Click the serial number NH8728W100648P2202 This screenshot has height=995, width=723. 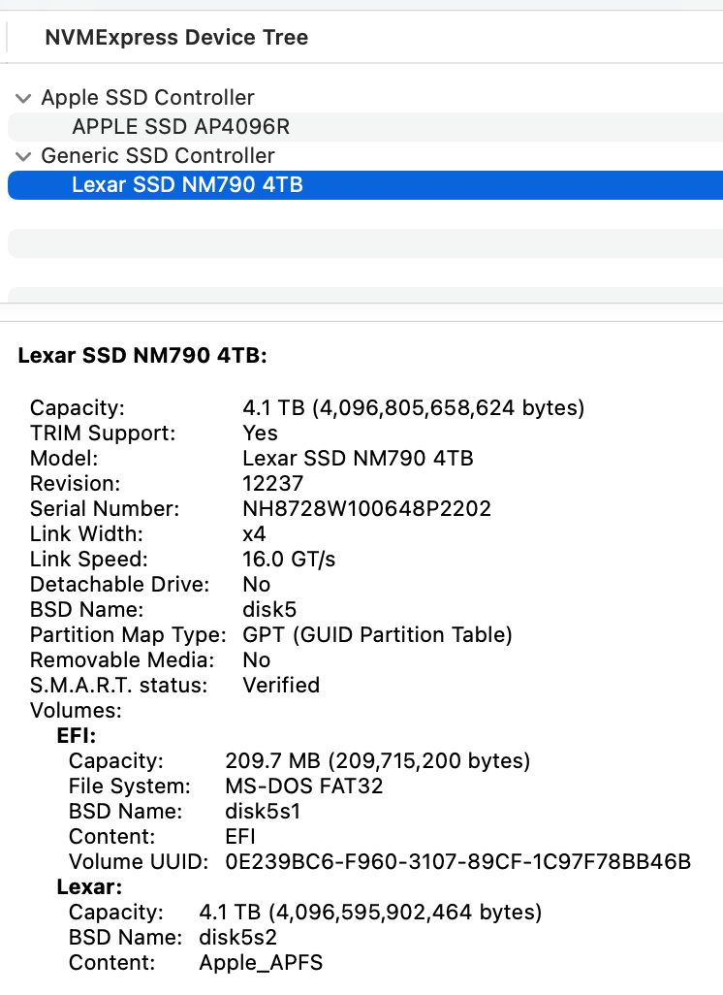[366, 509]
